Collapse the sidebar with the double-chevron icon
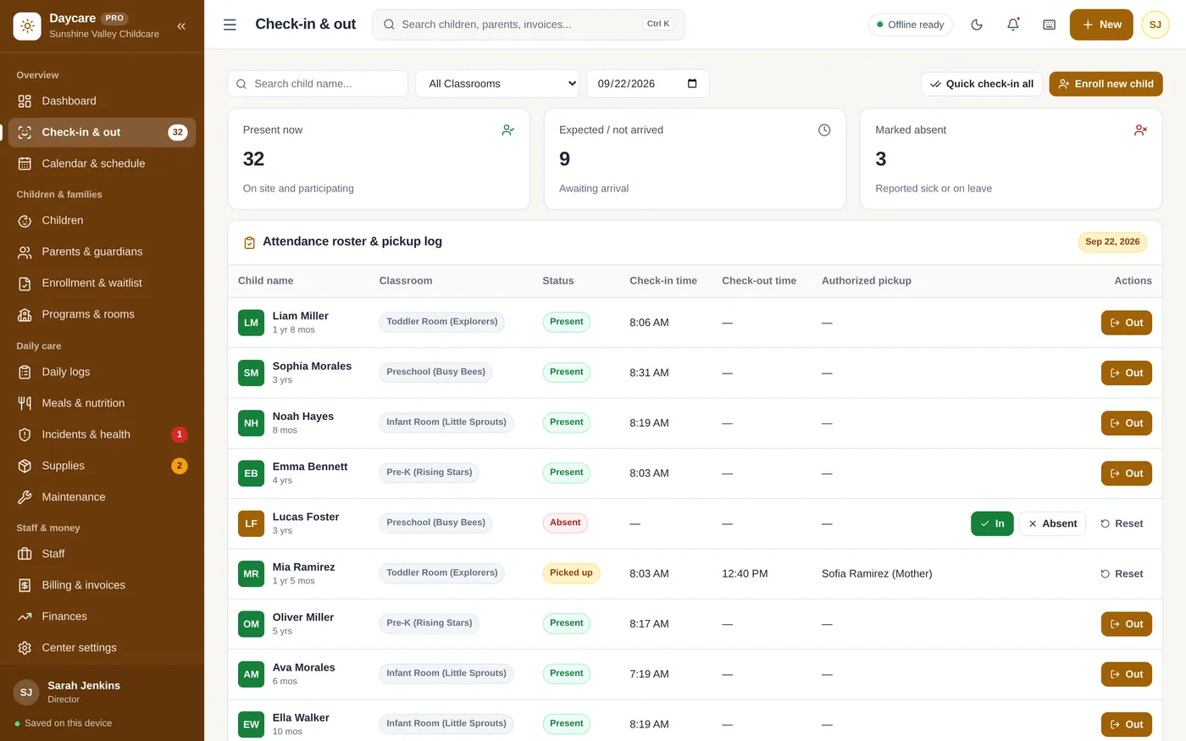 [x=181, y=26]
